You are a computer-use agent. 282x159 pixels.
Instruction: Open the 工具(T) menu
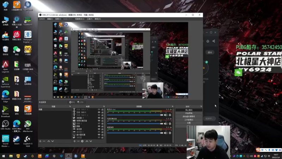click(90, 19)
